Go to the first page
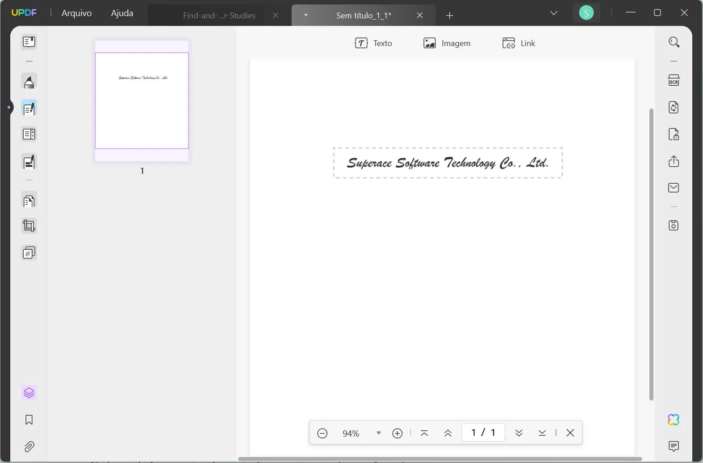The height and width of the screenshot is (463, 703). point(424,433)
